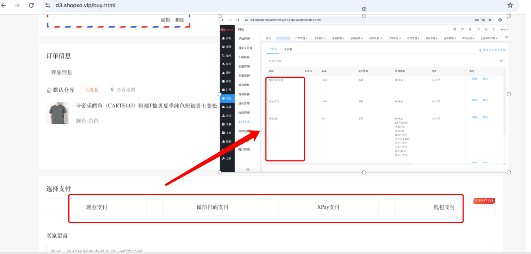
Task: Open 权限 in the admin dark sidebar
Action: click(227, 64)
